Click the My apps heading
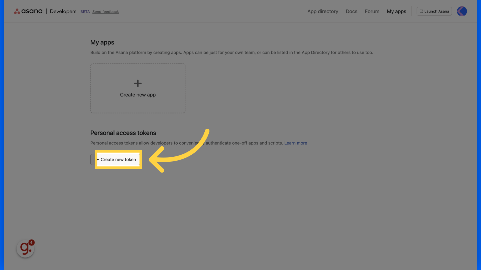 point(102,42)
